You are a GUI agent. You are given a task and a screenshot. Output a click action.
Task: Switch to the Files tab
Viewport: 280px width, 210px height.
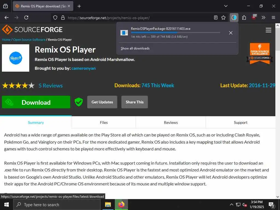click(x=104, y=122)
